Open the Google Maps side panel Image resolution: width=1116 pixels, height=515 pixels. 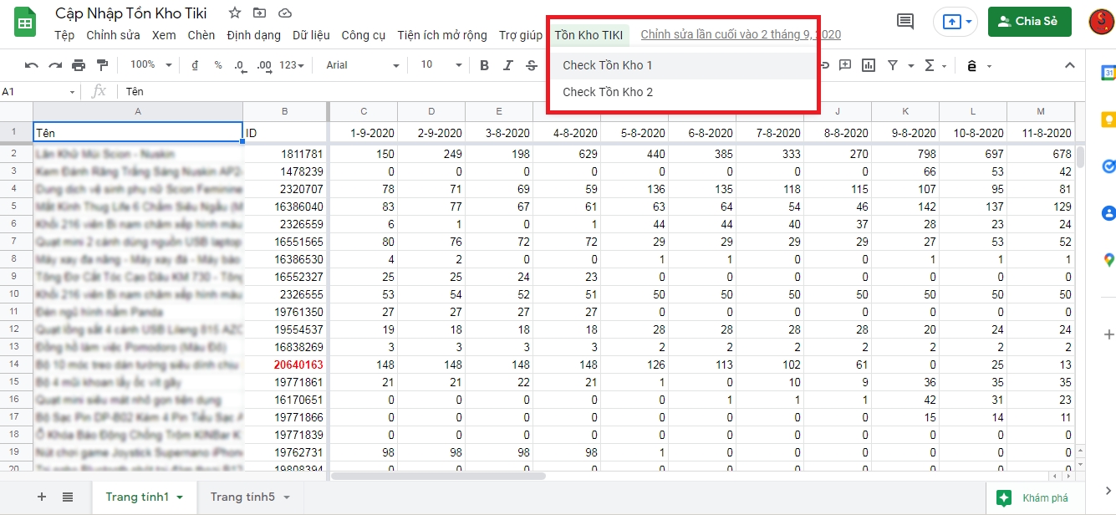(x=1109, y=260)
